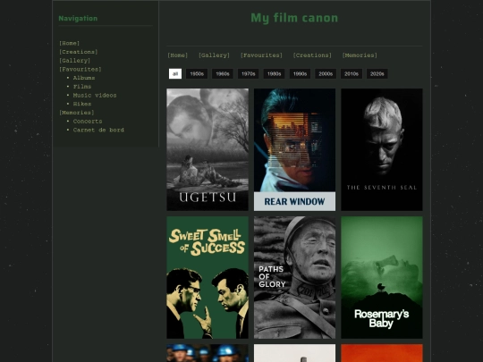Go to Films in sidebar
Screen dimensions: 483x362
82,87
